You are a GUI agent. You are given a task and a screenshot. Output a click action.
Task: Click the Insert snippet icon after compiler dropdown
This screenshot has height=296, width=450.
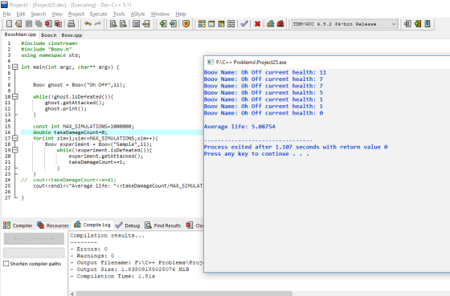pos(407,24)
